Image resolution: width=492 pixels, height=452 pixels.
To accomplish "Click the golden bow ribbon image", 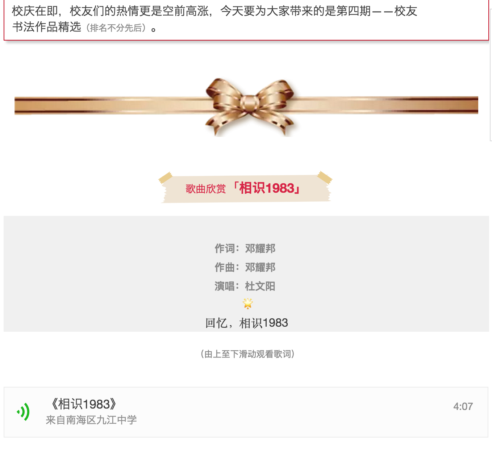I will click(x=250, y=106).
